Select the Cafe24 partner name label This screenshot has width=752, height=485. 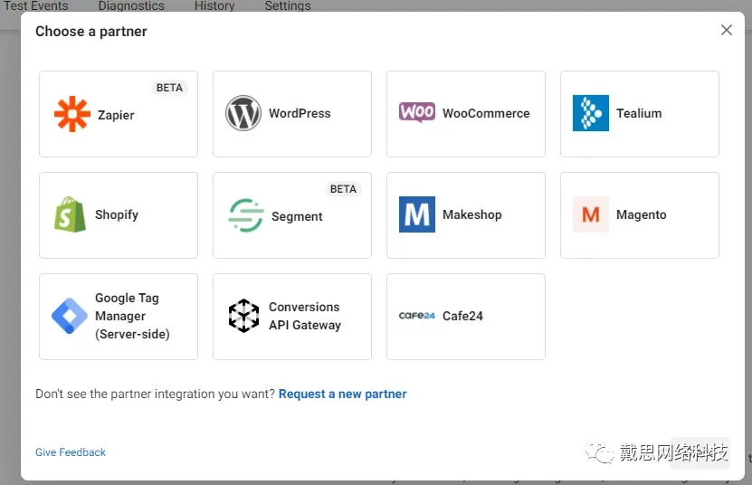coord(462,316)
